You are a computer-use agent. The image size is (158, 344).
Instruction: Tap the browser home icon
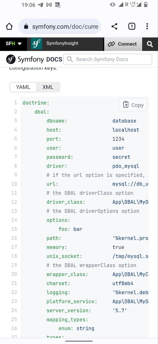click(x=9, y=26)
